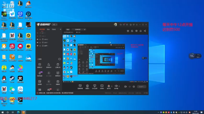This screenshot has height=114, width=204.
Task: Open the 弹幕助手 danmaku assistant tool
Action: pos(40,65)
